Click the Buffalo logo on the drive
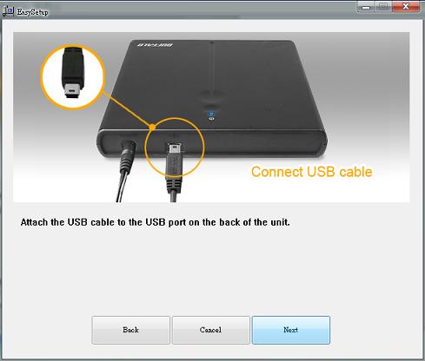Image resolution: width=425 pixels, height=361 pixels. pyautogui.click(x=156, y=45)
